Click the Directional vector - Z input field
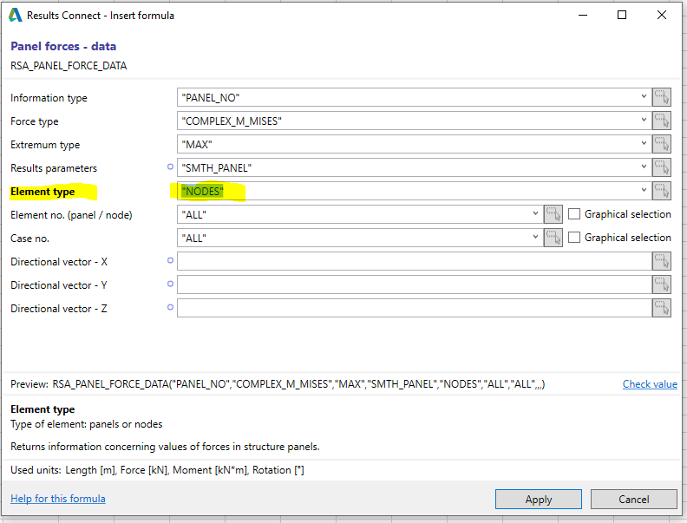 415,309
